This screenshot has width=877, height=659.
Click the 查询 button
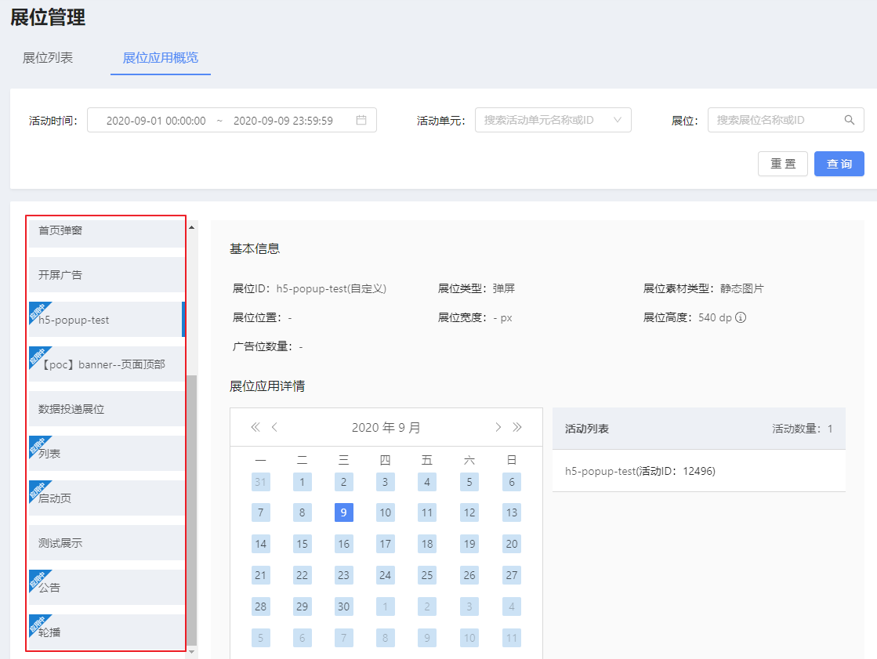pos(839,163)
